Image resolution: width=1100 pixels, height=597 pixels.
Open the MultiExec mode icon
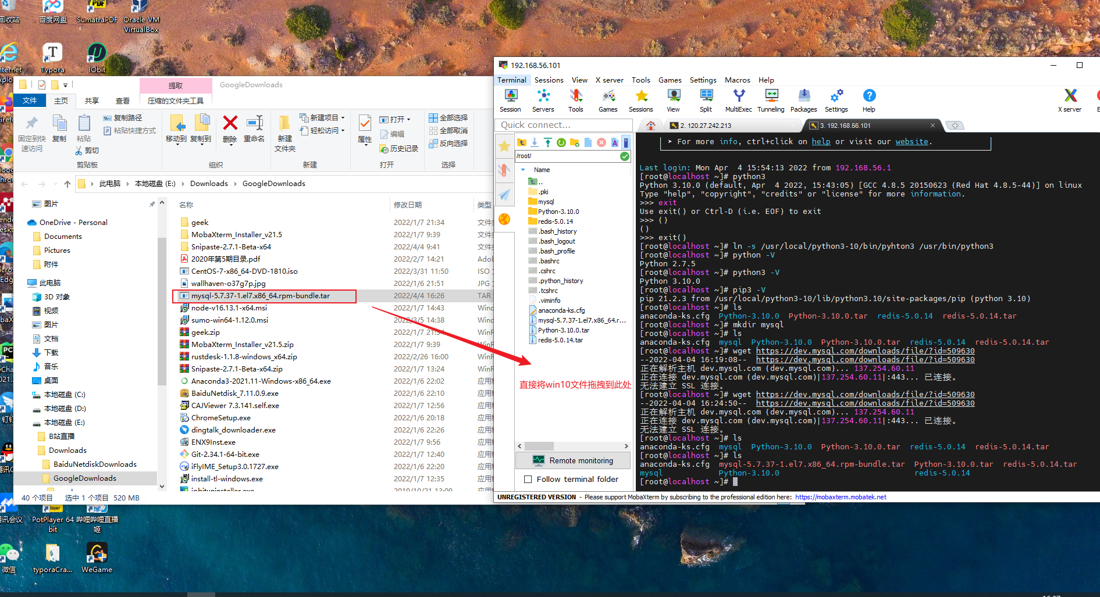click(738, 100)
